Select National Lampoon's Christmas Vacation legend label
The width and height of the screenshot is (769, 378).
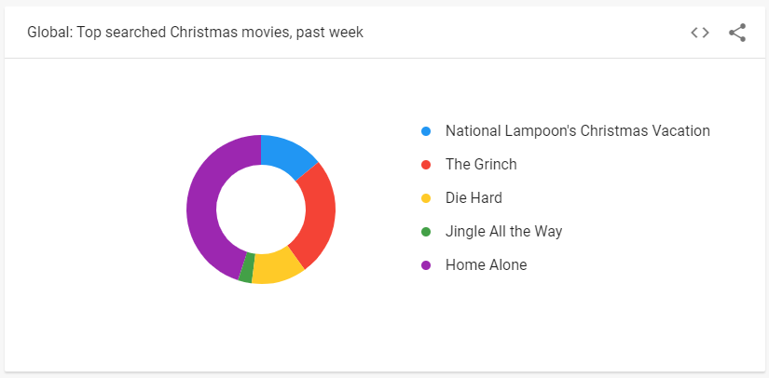coord(577,131)
